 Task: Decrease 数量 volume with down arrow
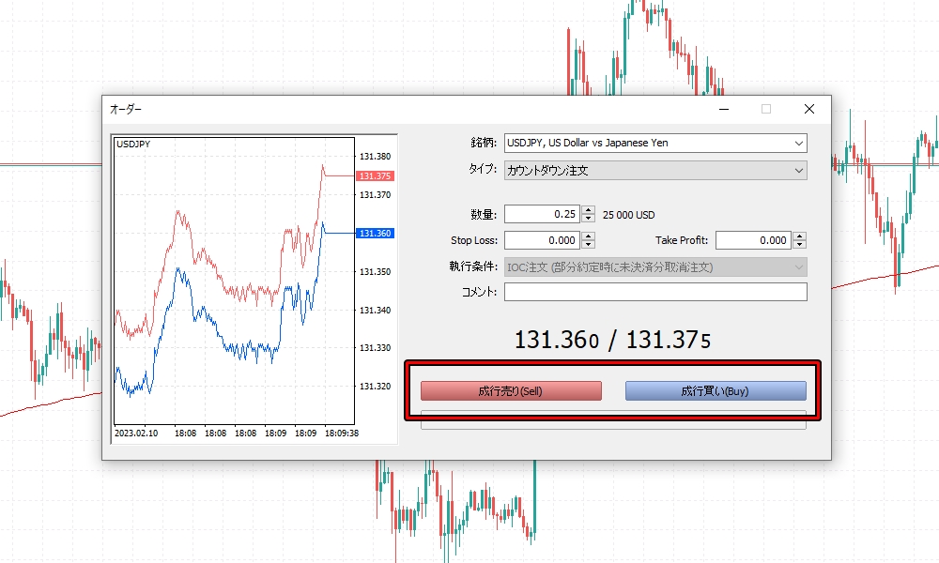click(x=589, y=219)
